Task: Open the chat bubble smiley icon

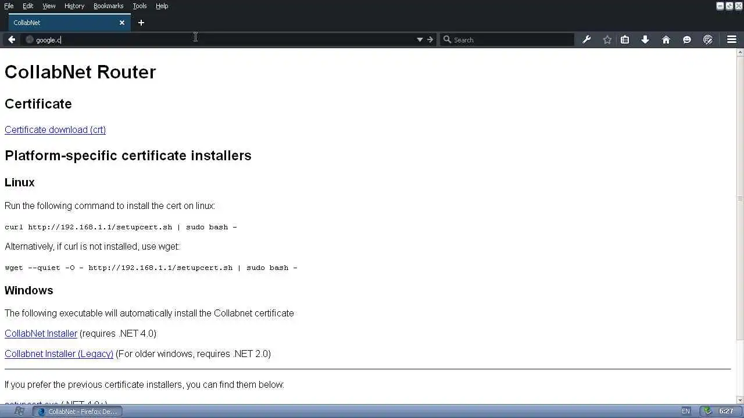Action: tap(687, 39)
